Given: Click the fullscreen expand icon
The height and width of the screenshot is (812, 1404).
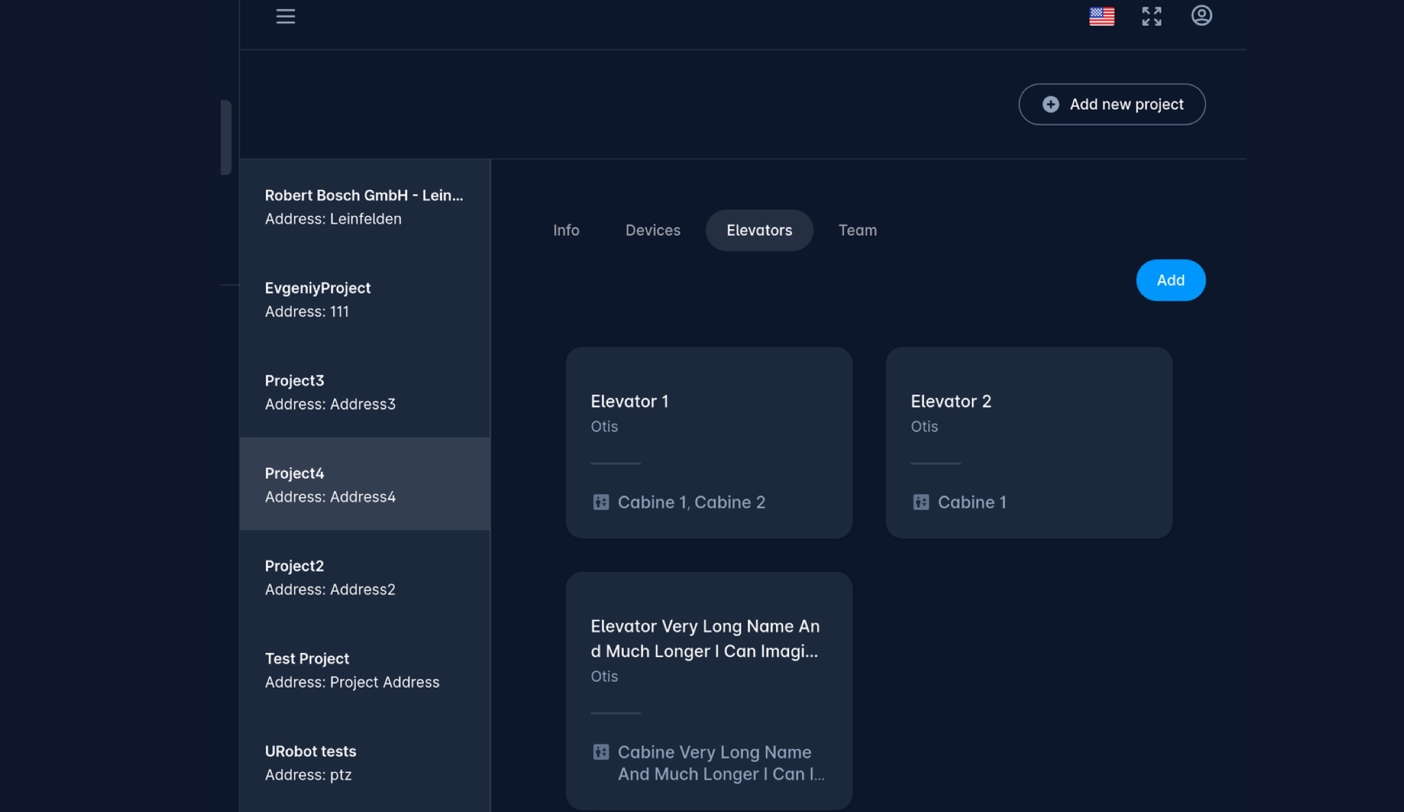Looking at the screenshot, I should [x=1152, y=16].
